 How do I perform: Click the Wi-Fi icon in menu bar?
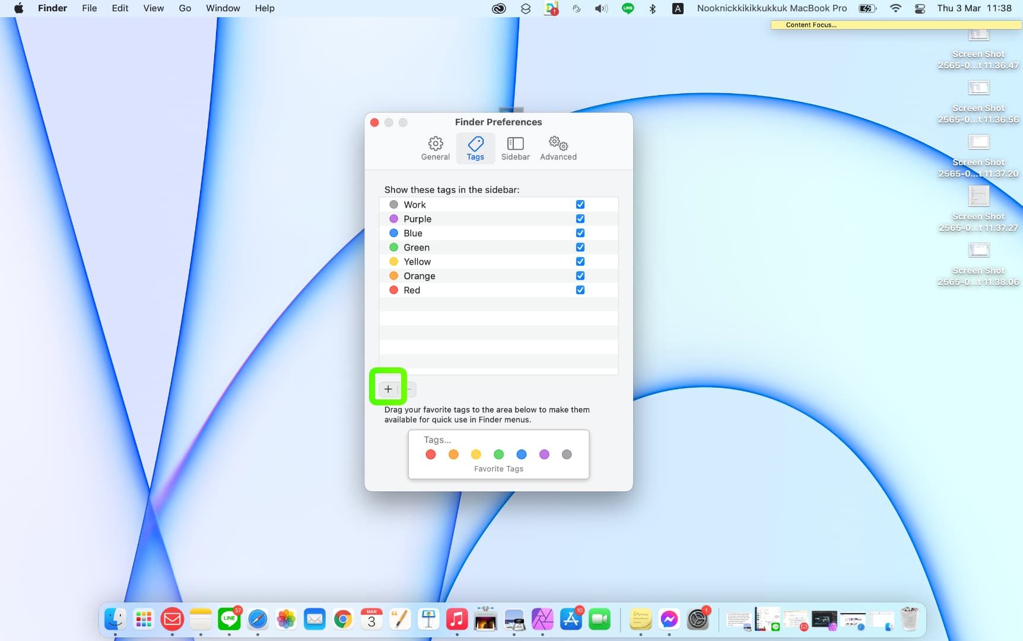point(895,8)
